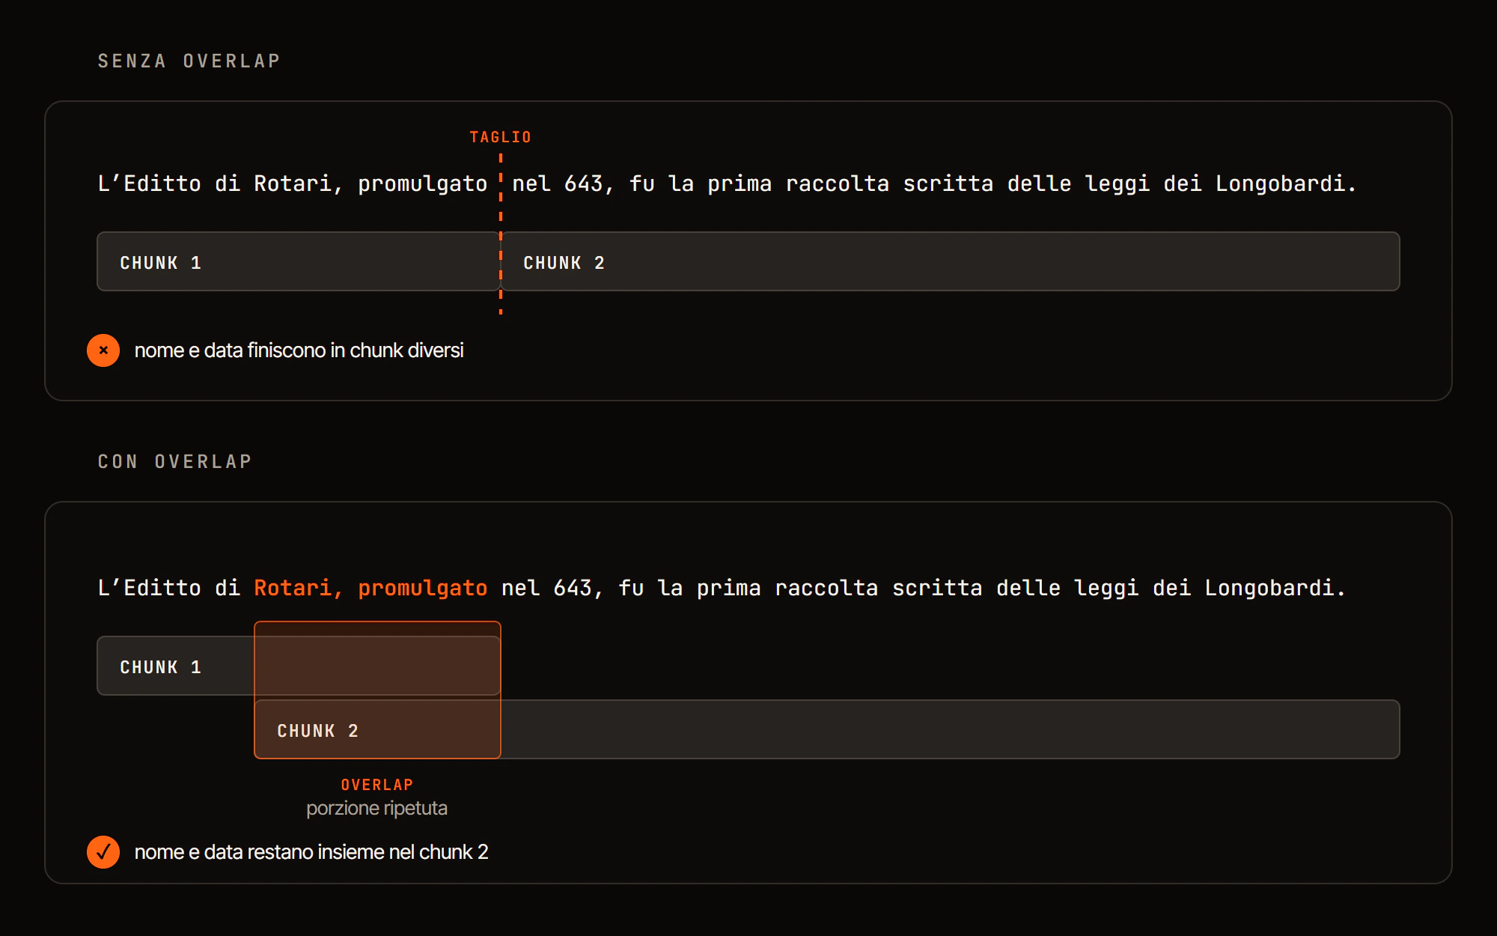Select the CHUNK 1 block under Senza Overlap
The width and height of the screenshot is (1497, 936).
click(299, 261)
